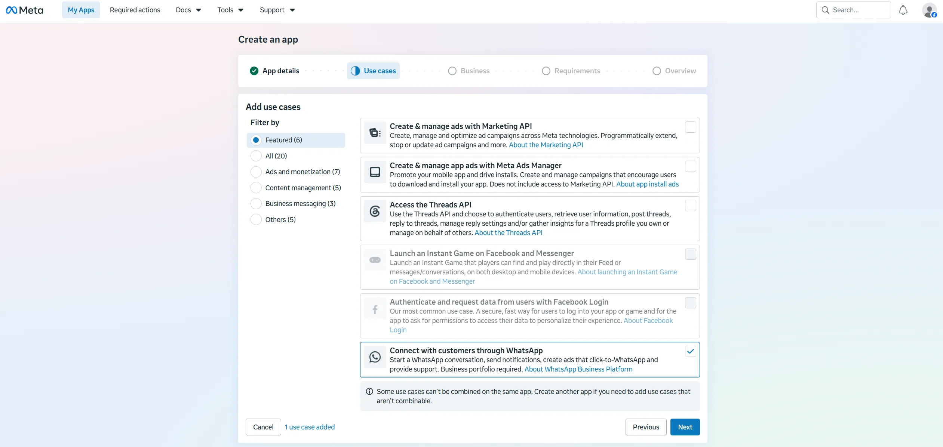This screenshot has height=447, width=943.
Task: Click the Facebook Login f icon
Action: 375,309
